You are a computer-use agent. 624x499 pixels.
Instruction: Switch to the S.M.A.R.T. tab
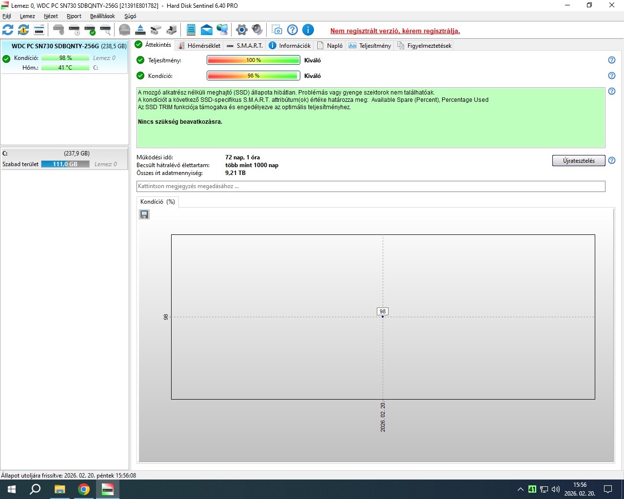point(244,45)
